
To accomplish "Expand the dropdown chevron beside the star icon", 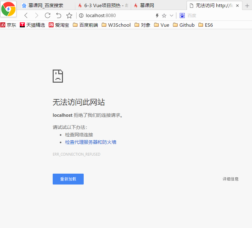I will tap(171, 15).
